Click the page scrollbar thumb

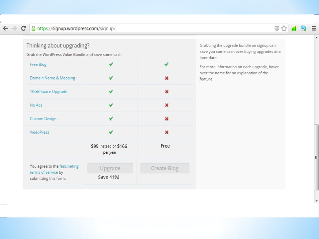[x=316, y=157]
